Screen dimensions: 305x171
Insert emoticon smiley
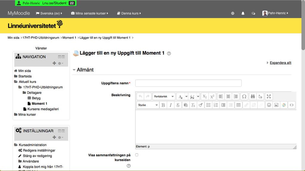point(269,105)
